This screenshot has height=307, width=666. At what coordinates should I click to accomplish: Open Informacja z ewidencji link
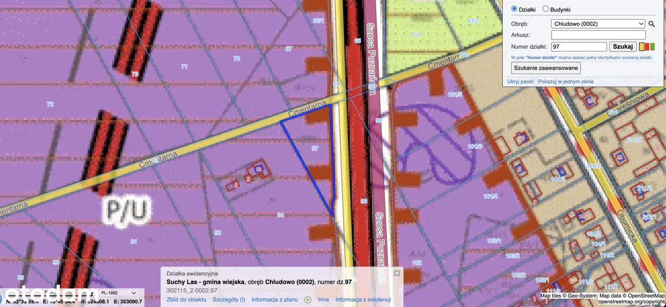click(363, 300)
